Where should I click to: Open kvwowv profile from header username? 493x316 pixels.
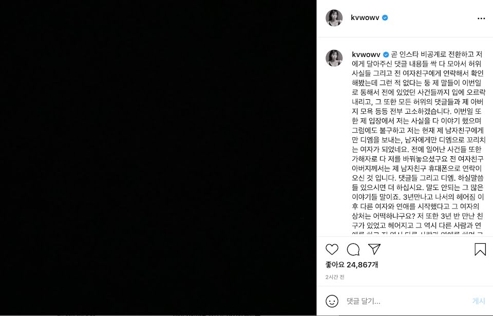point(365,18)
